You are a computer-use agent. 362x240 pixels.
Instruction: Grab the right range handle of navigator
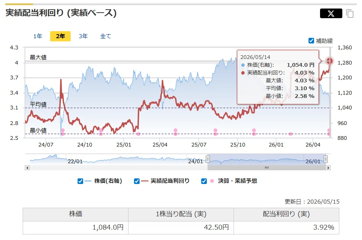coord(326,159)
